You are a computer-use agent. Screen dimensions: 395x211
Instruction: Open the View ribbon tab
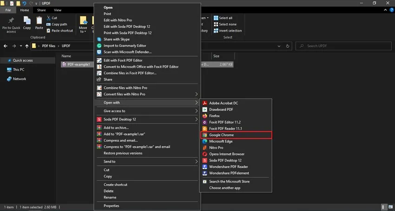58,10
